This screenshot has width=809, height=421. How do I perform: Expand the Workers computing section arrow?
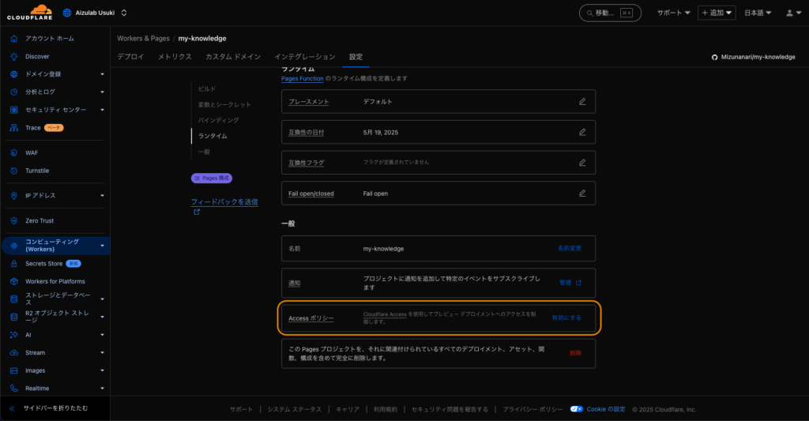[x=102, y=246]
